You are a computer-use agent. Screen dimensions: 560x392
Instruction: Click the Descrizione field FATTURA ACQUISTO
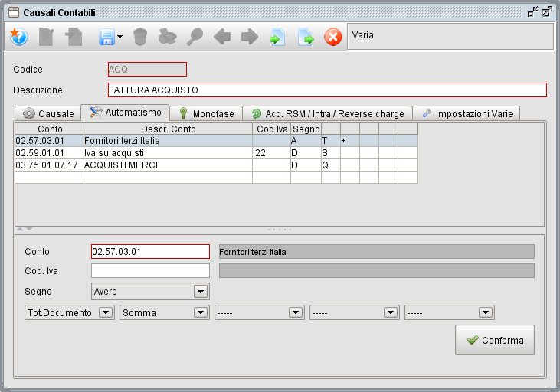tap(327, 90)
